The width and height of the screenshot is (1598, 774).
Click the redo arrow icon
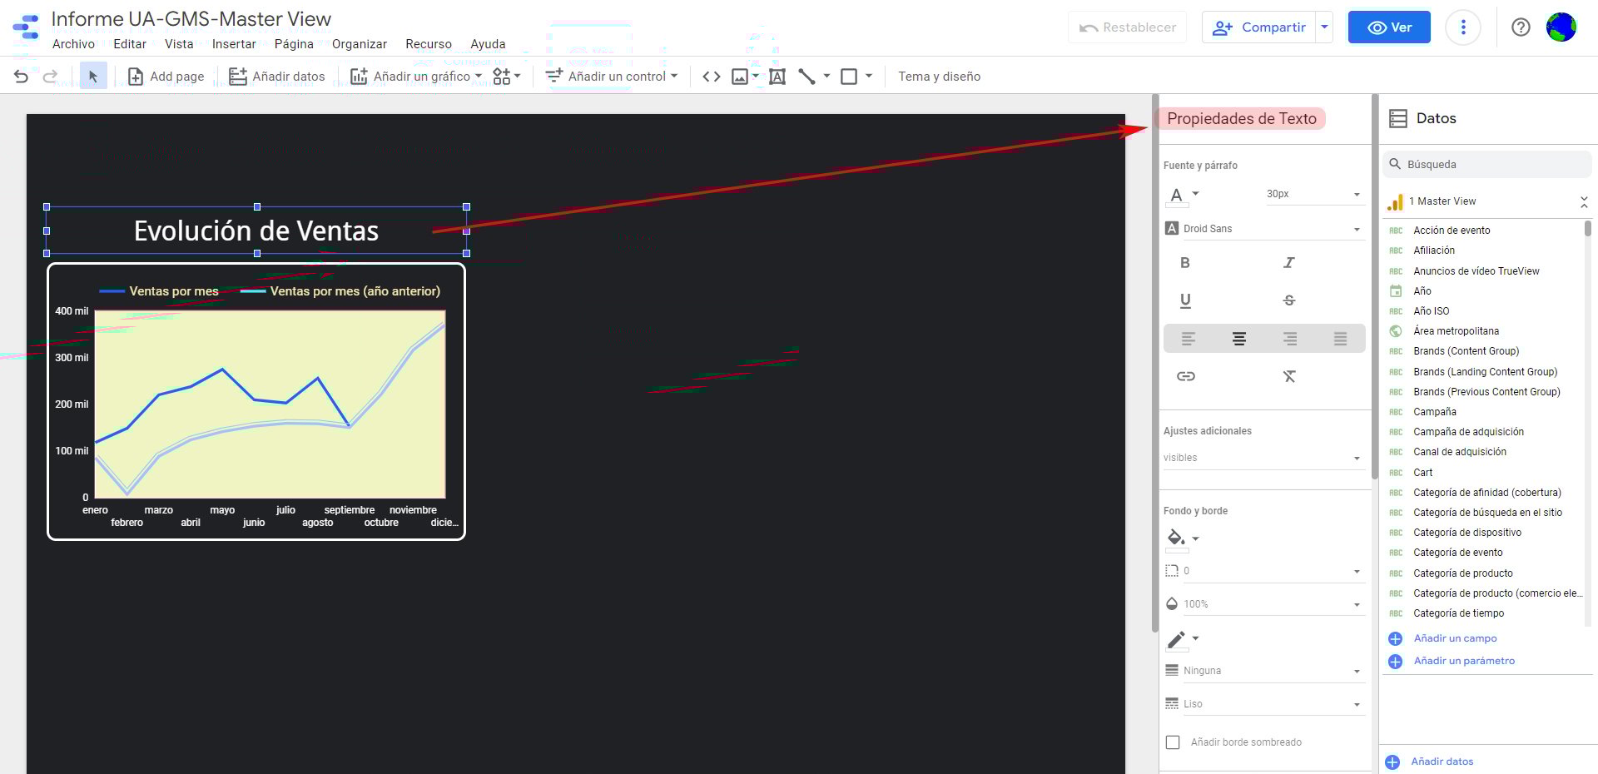pos(50,77)
